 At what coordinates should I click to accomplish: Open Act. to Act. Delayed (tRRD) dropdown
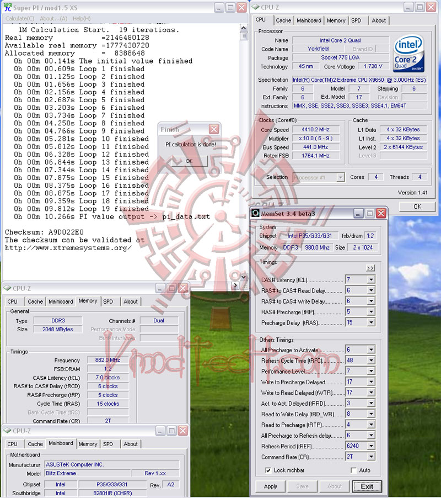(371, 404)
